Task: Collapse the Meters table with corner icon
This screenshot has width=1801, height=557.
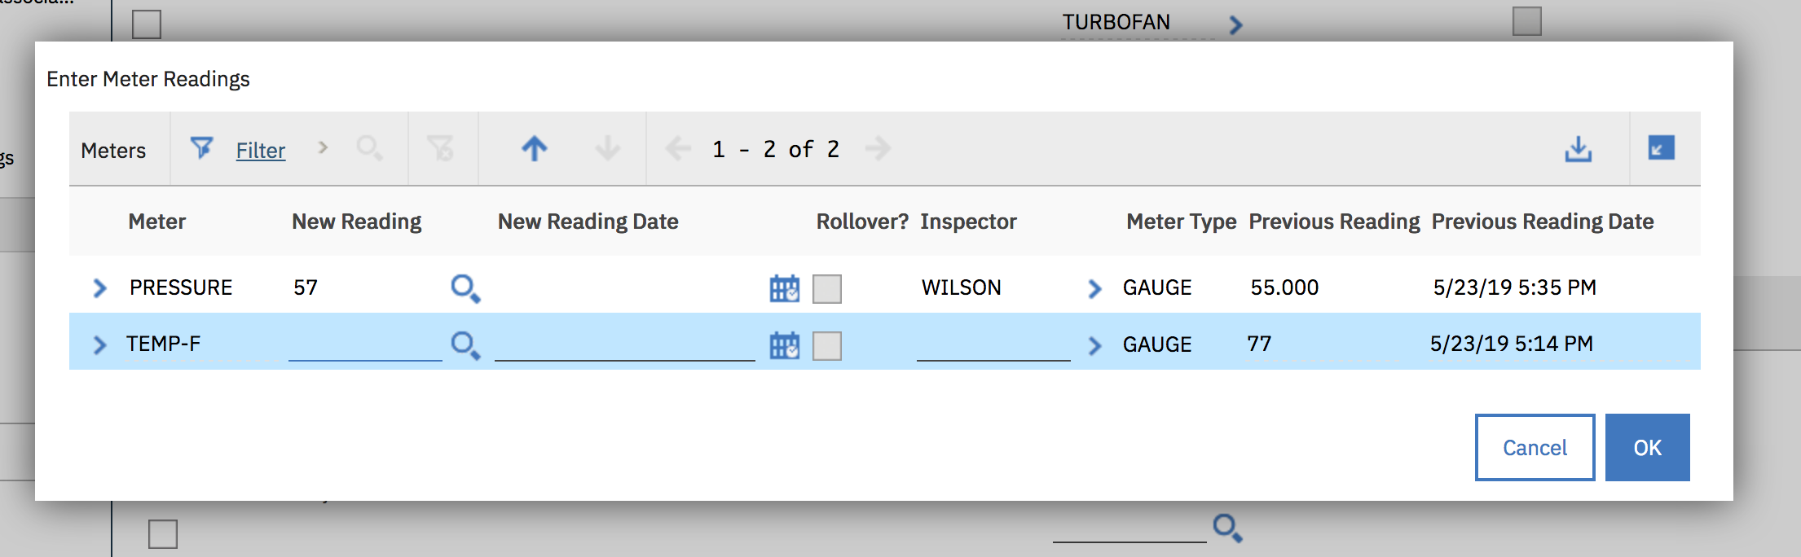Action: [1661, 147]
